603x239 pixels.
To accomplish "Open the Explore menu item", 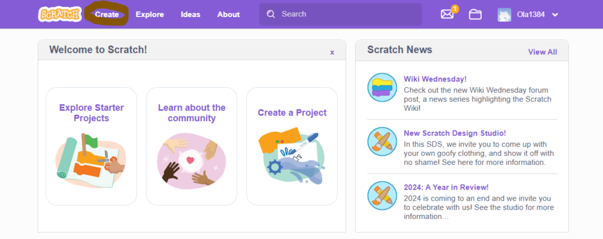I will pyautogui.click(x=150, y=15).
